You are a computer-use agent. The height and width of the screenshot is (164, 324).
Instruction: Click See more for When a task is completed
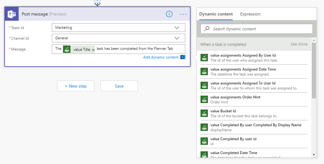coord(299,44)
